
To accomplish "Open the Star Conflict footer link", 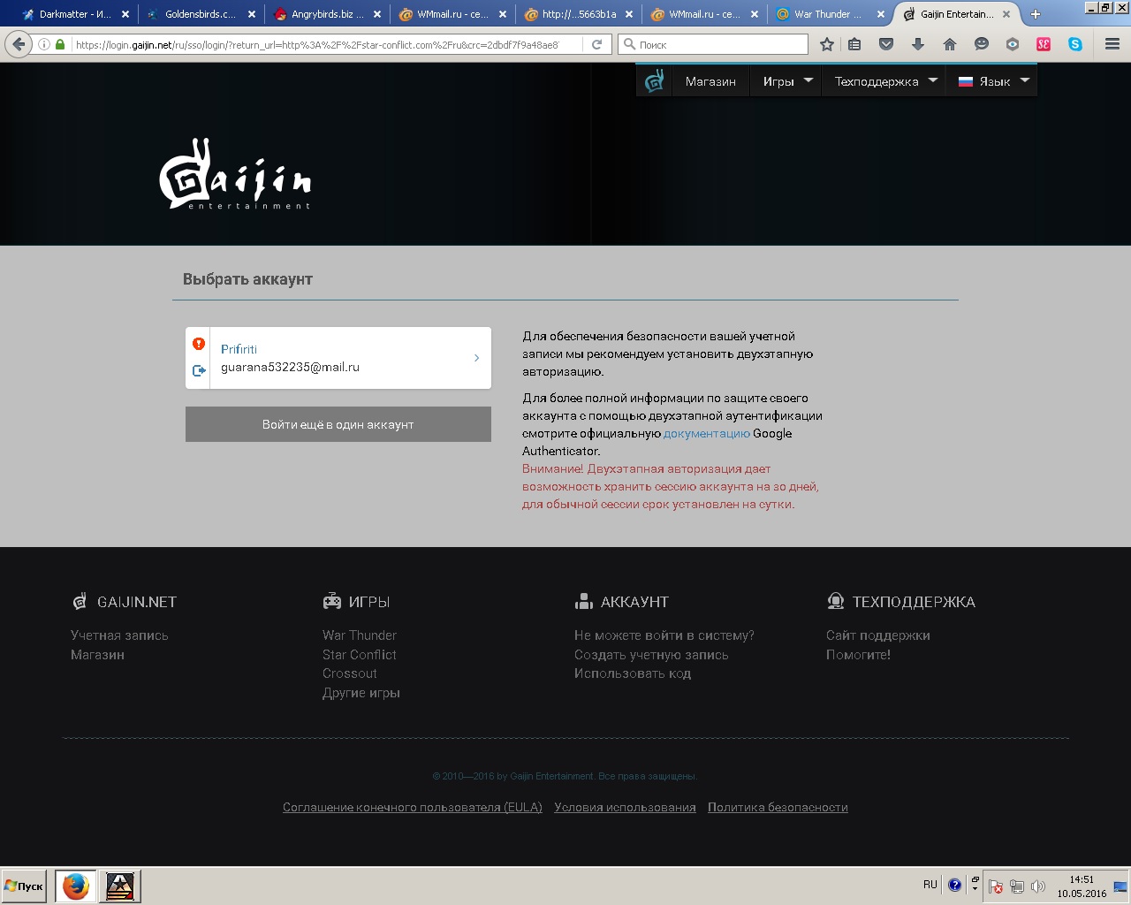I will coord(360,655).
